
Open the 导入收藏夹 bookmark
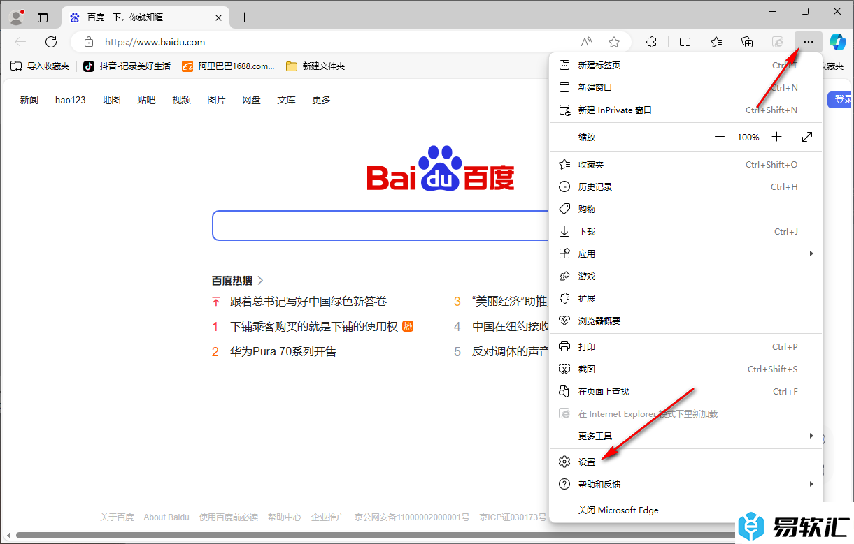click(x=40, y=66)
